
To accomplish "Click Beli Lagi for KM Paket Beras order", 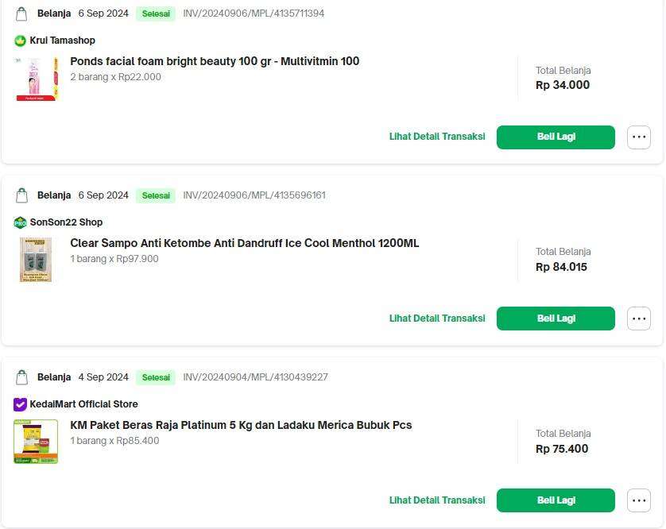I will 556,500.
